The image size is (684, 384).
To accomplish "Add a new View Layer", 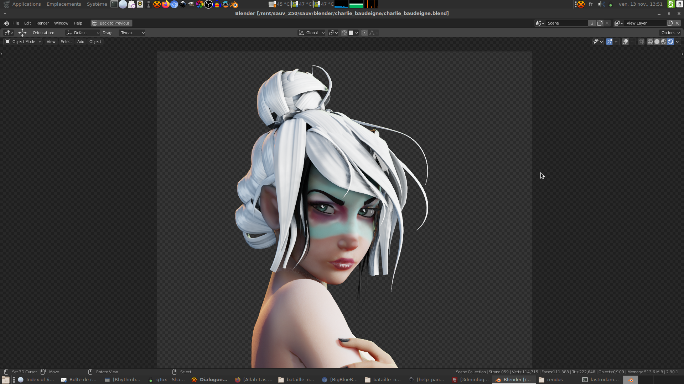I will pos(670,23).
